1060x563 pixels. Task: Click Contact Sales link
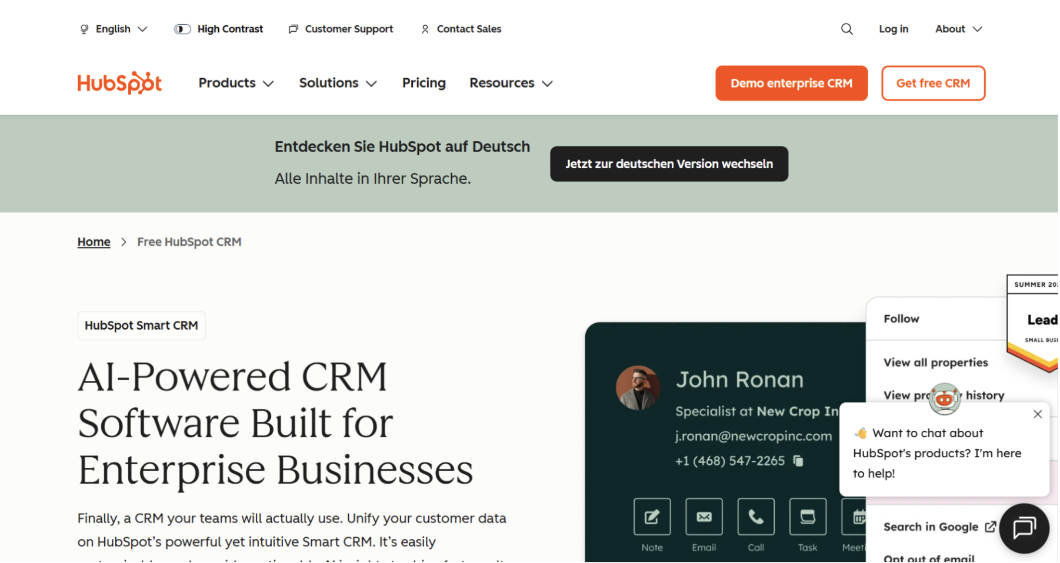click(x=461, y=29)
